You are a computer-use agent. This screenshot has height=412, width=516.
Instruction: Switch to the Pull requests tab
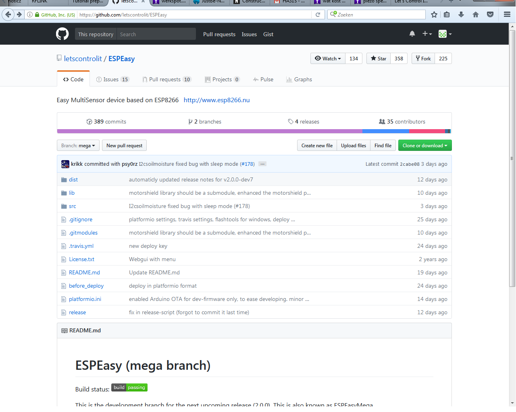click(166, 79)
